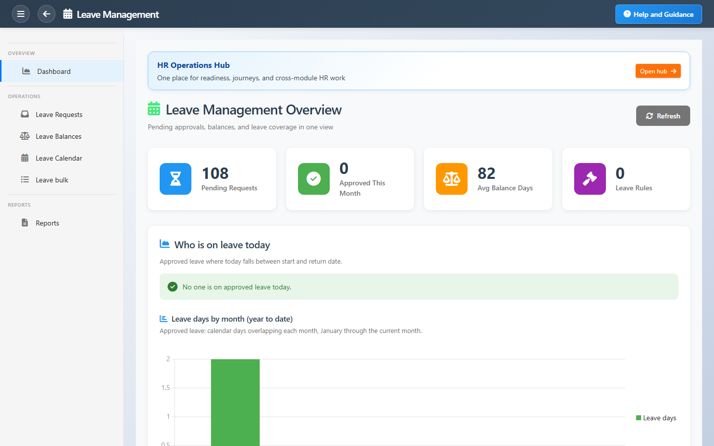Click the green checkmark Approved icon
The image size is (714, 446).
click(314, 179)
